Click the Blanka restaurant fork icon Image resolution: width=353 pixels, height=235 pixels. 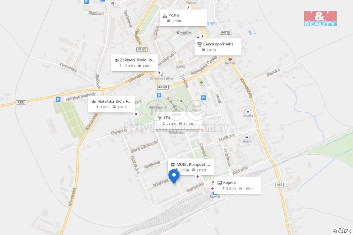180,63
